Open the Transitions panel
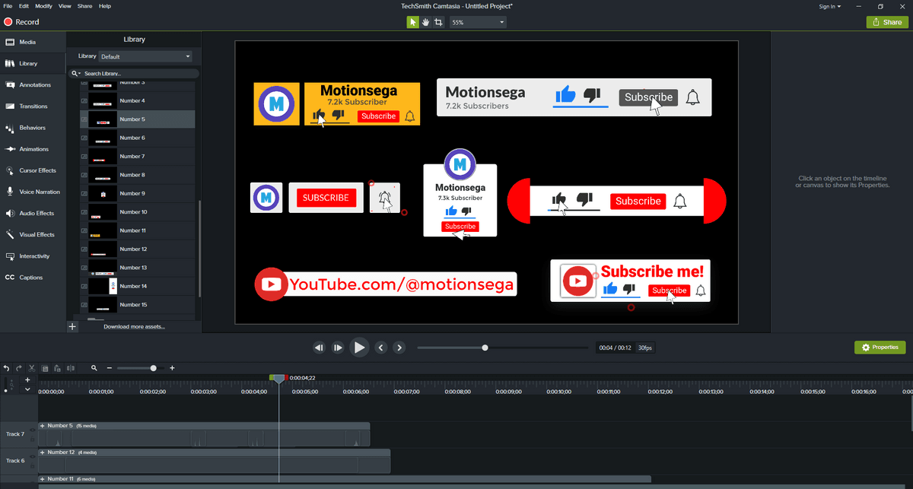913x489 pixels. tap(33, 106)
